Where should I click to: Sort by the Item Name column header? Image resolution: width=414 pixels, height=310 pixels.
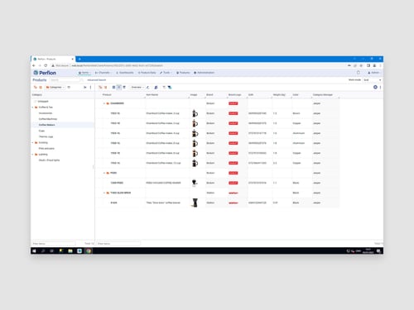pyautogui.click(x=152, y=95)
